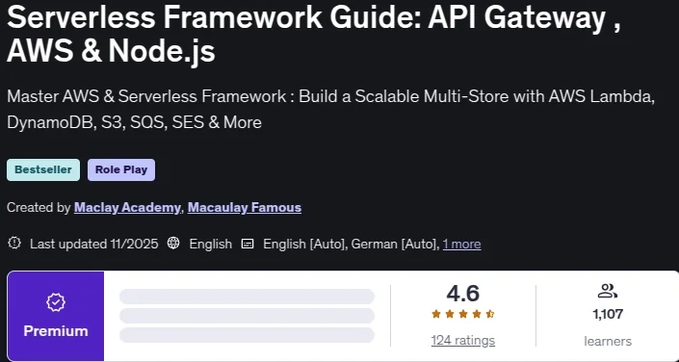Click the top placeholder loading bar
Image resolution: width=679 pixels, height=362 pixels.
click(247, 297)
